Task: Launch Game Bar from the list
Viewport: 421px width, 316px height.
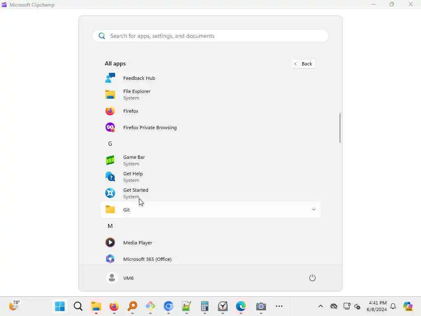Action: (x=210, y=160)
